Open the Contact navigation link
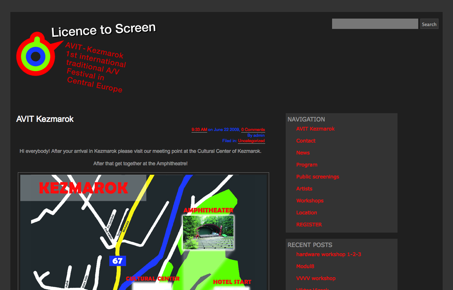Screen dimensions: 453x290 [x=306, y=141]
